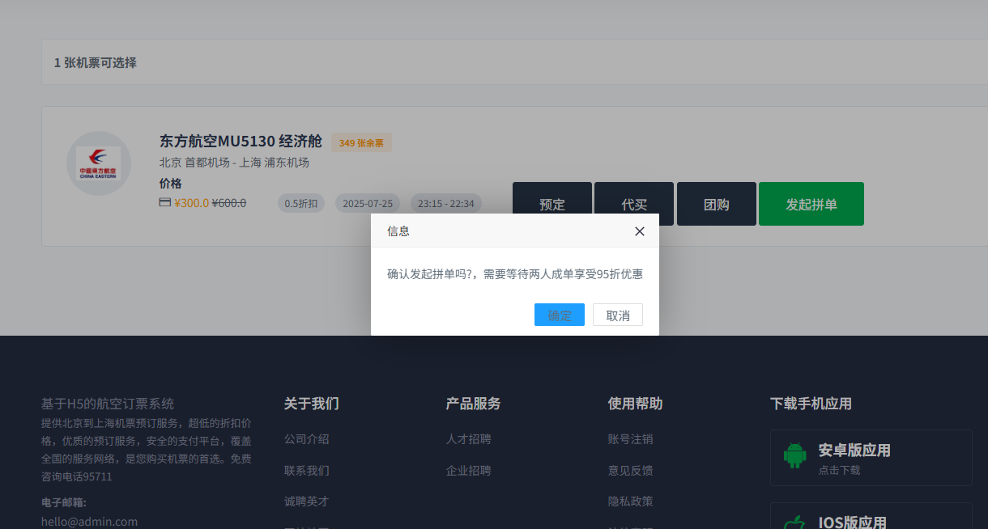Click the hello@admin.com email address
This screenshot has height=529, width=988.
[x=90, y=522]
